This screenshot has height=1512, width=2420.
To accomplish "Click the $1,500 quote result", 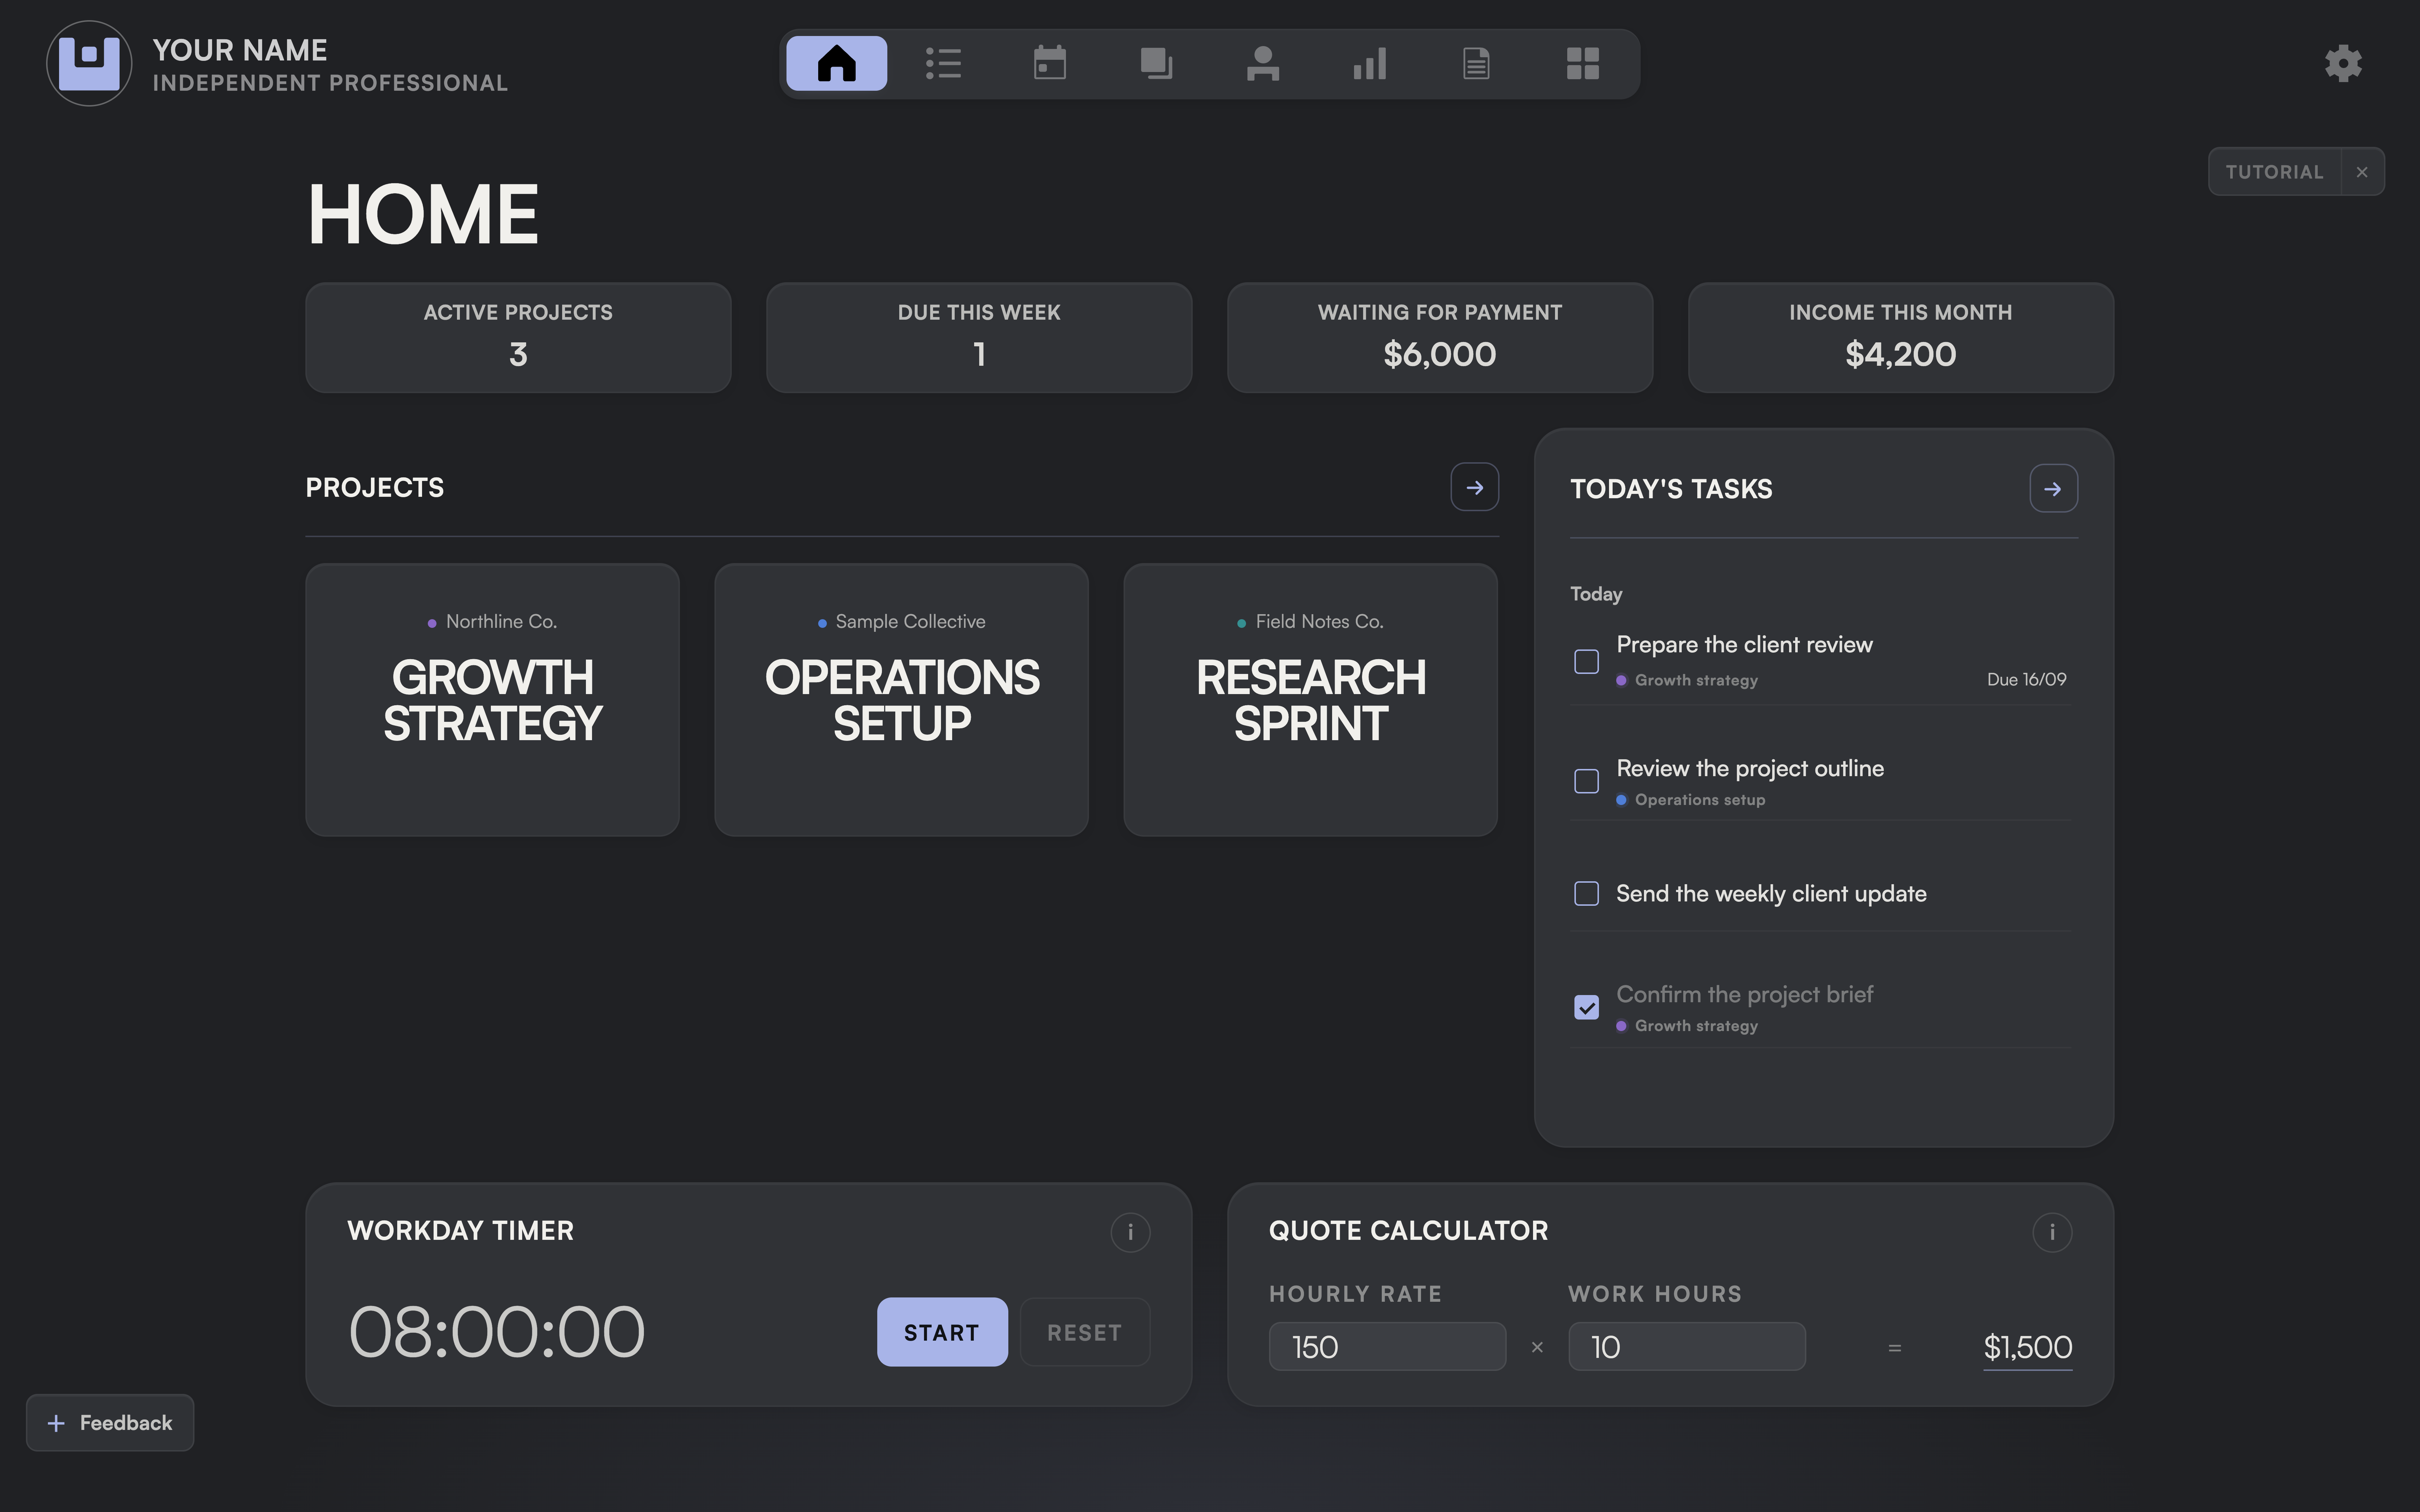I will 2027,1347.
